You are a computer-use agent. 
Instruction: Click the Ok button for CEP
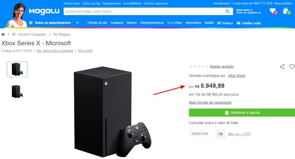221,134
